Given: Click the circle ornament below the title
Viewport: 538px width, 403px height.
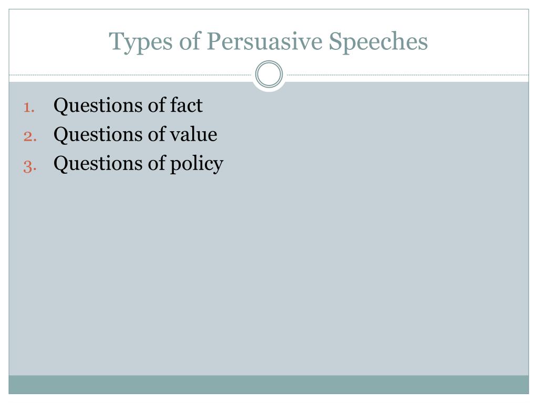Looking at the screenshot, I should pos(269,74).
